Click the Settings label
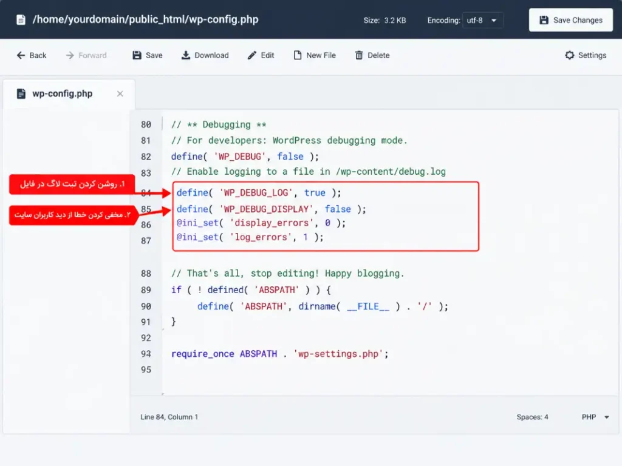The width and height of the screenshot is (622, 466). [592, 55]
